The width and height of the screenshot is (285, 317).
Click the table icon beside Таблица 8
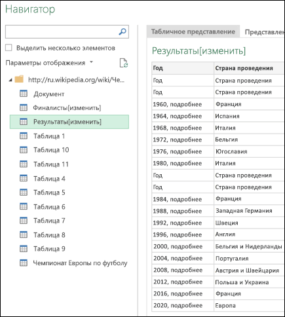tap(24, 234)
